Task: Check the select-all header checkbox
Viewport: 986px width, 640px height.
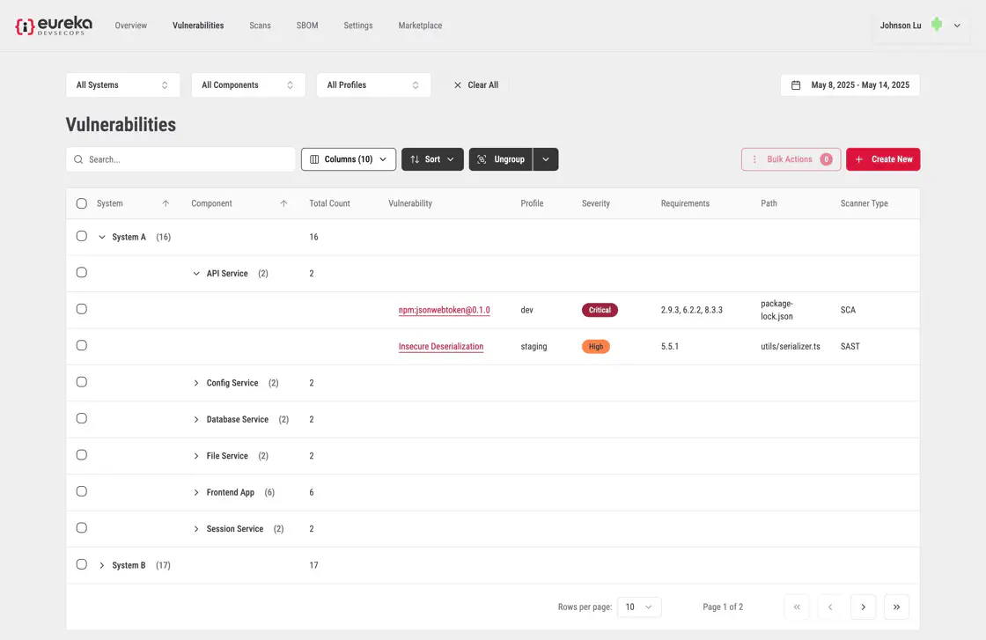Action: (x=82, y=203)
